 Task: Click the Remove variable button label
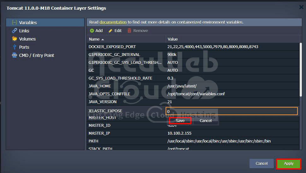(140, 31)
